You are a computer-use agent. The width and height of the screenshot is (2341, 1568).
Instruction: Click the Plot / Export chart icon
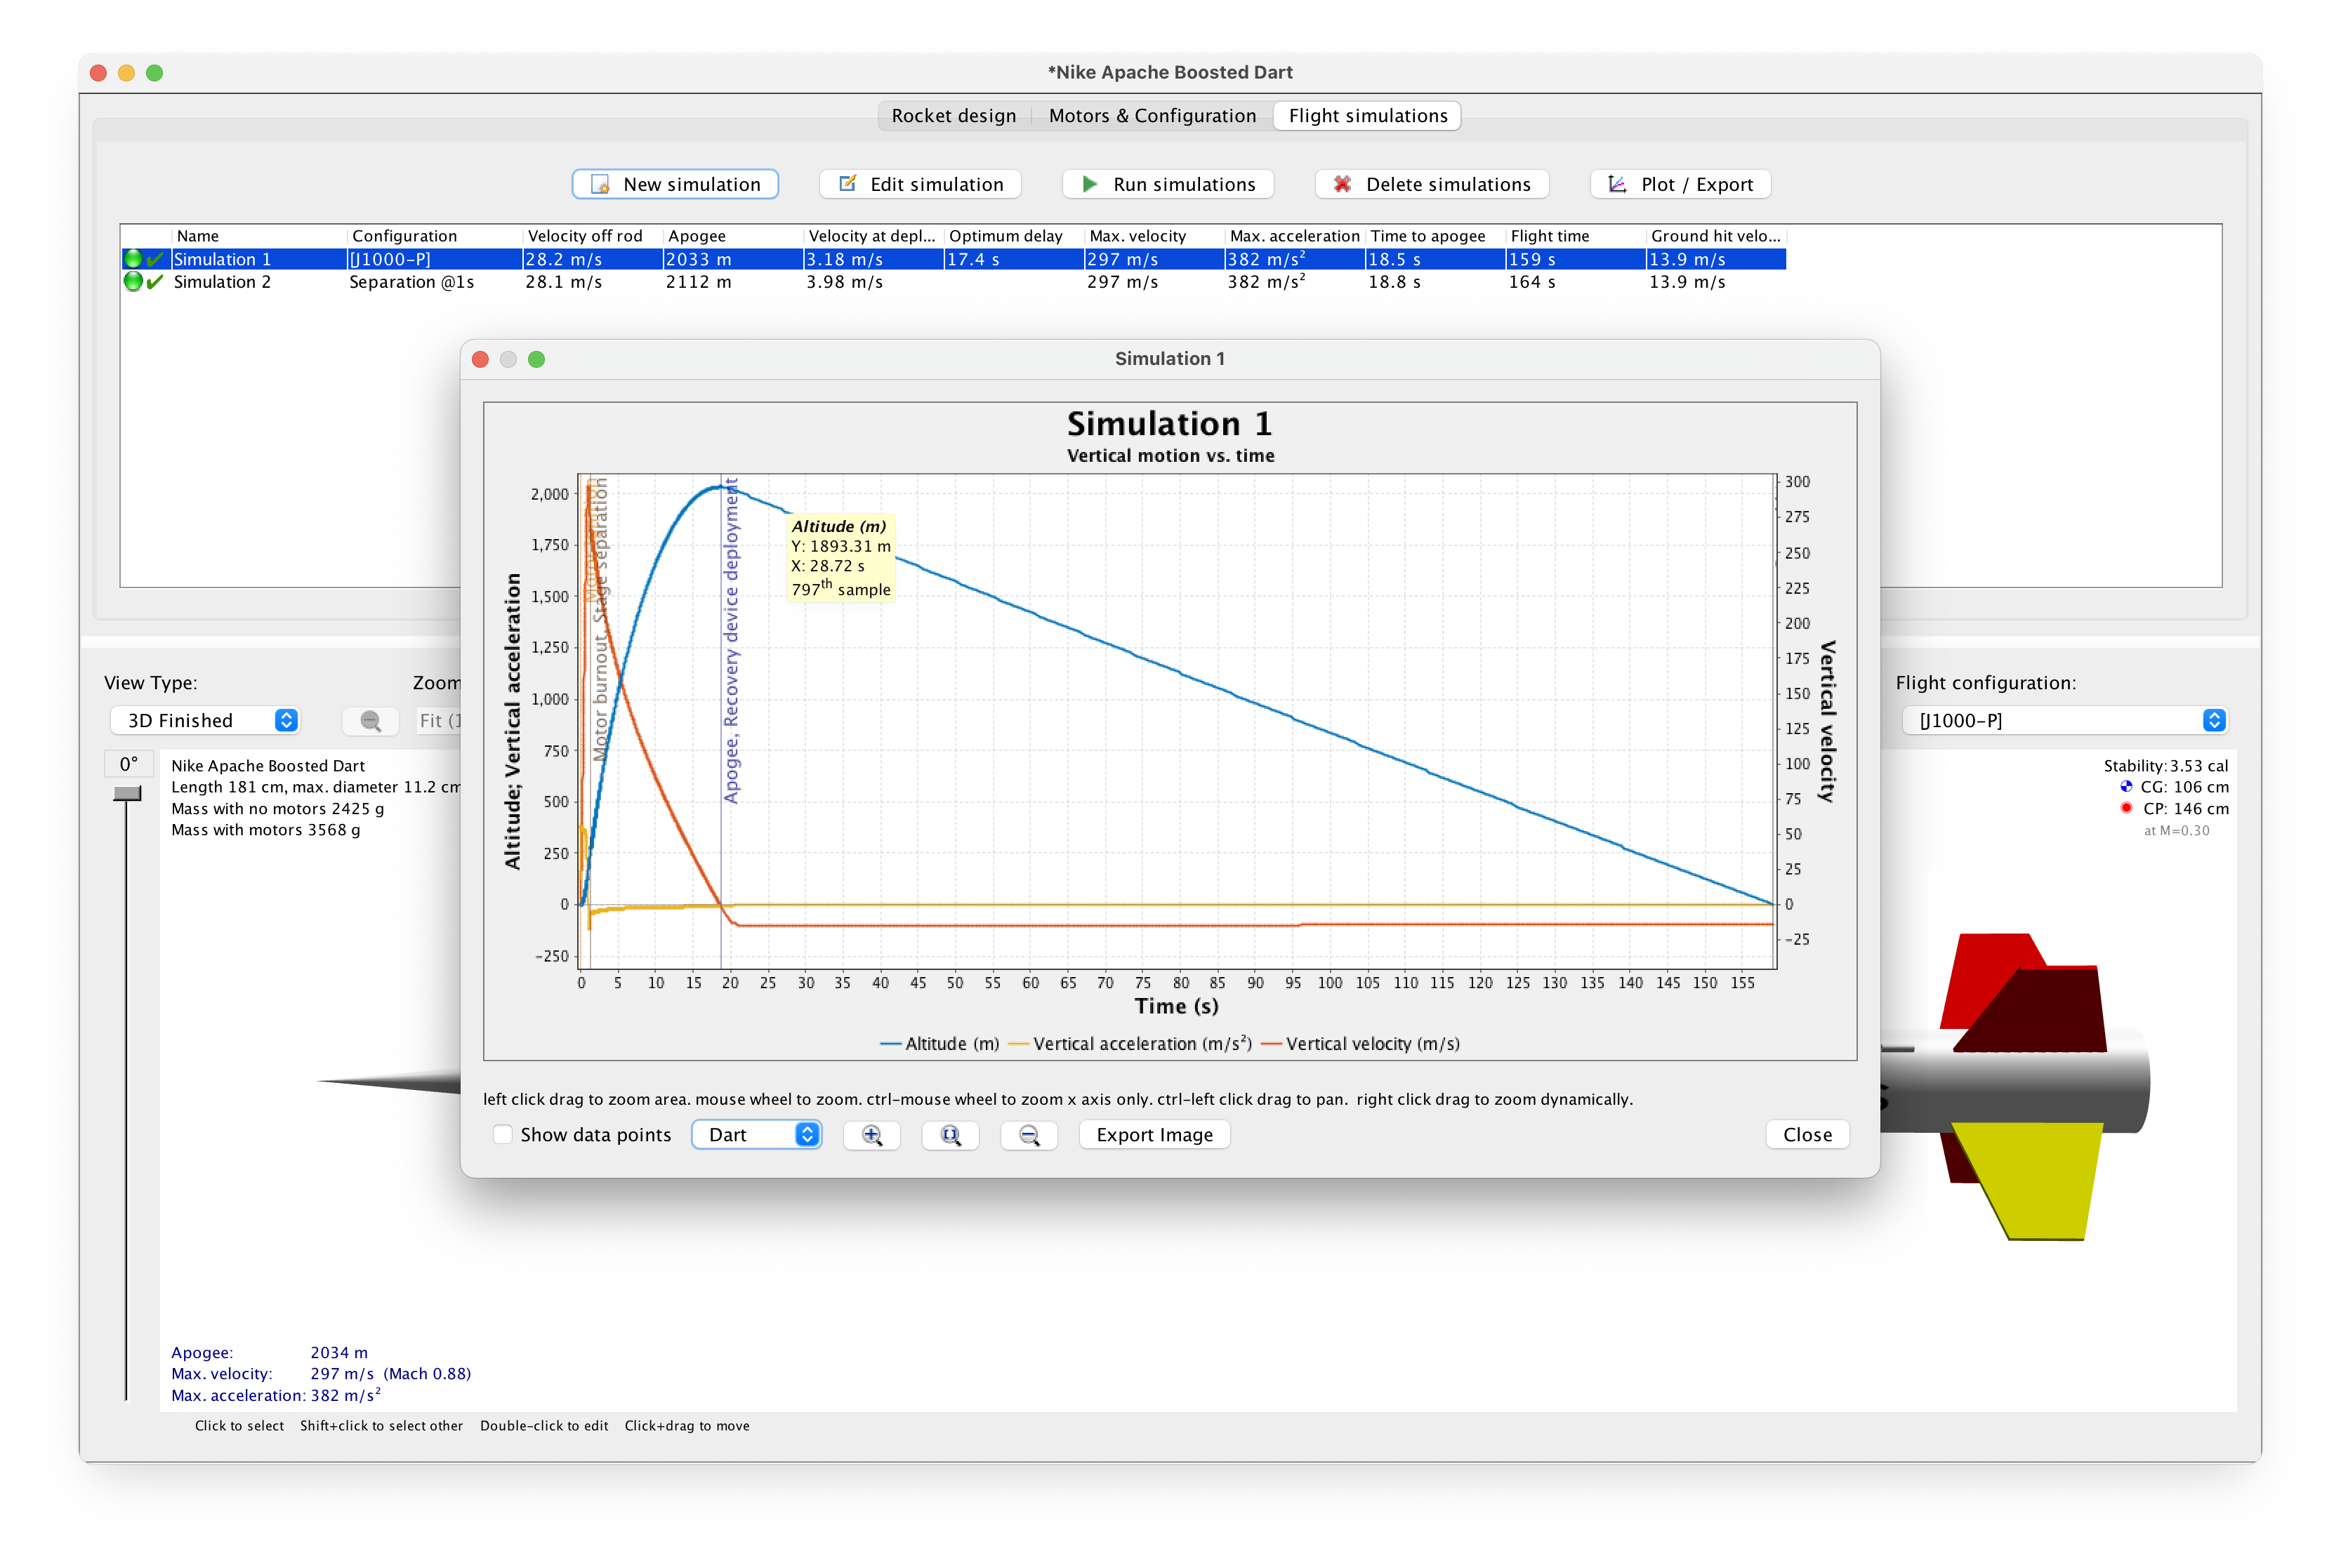1616,184
